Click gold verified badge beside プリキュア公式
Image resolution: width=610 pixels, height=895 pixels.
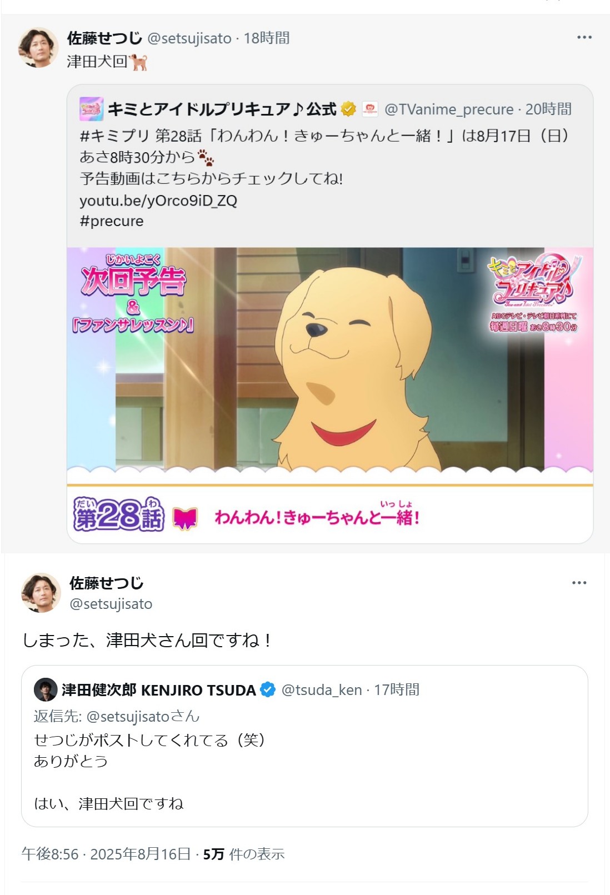click(x=348, y=109)
